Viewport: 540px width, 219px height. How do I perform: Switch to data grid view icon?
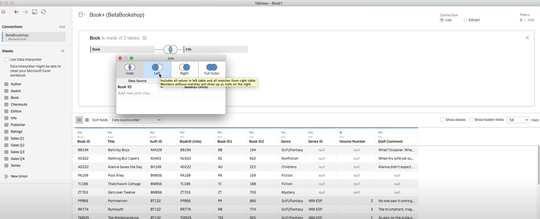(x=79, y=120)
